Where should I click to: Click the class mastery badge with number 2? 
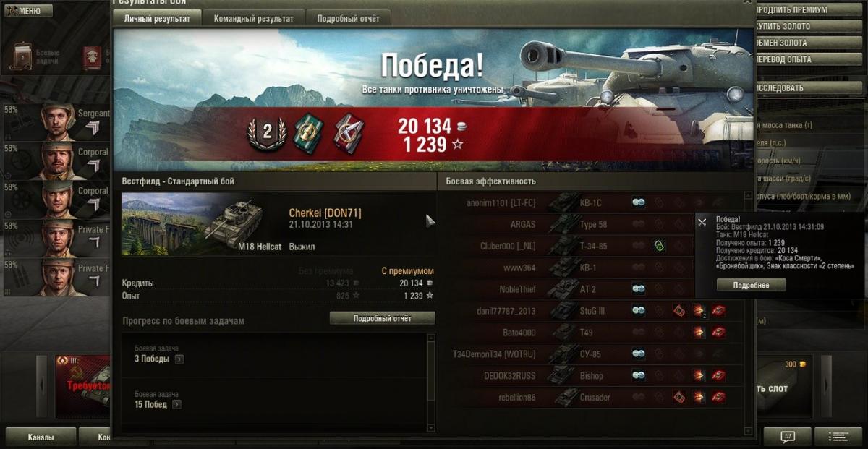267,132
